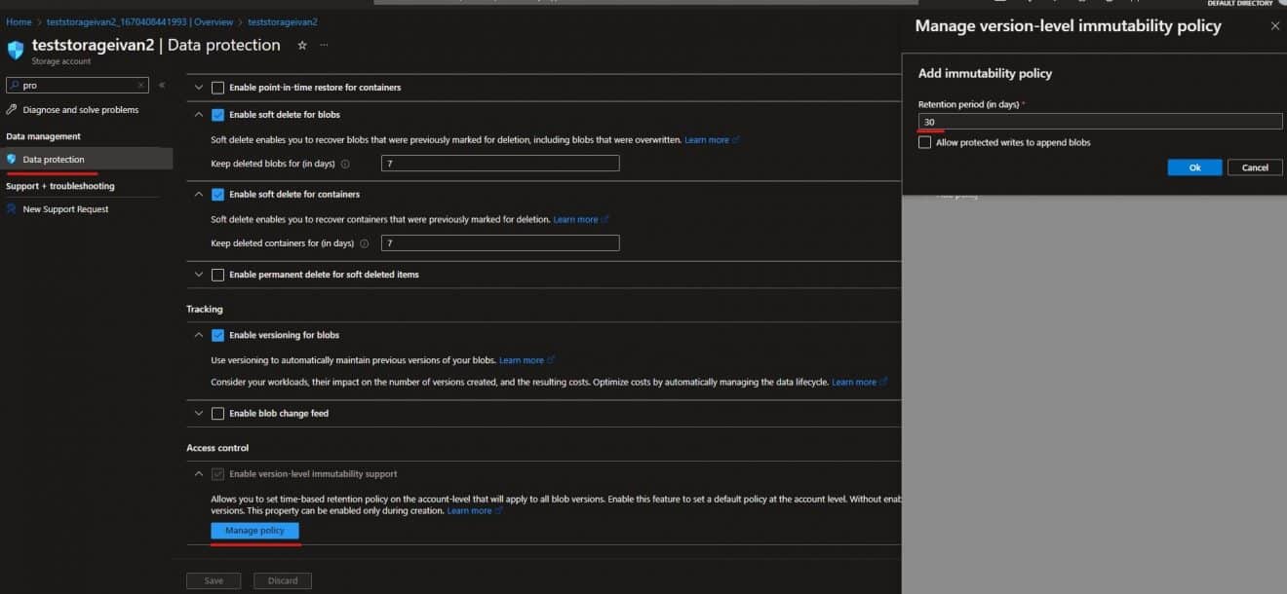
Task: Disable soft delete for blobs
Action: point(217,114)
